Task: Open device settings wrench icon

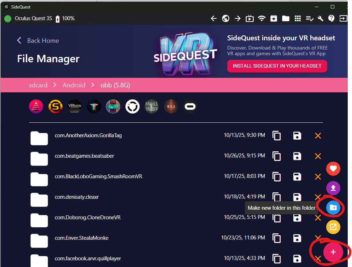Action: coord(321,18)
